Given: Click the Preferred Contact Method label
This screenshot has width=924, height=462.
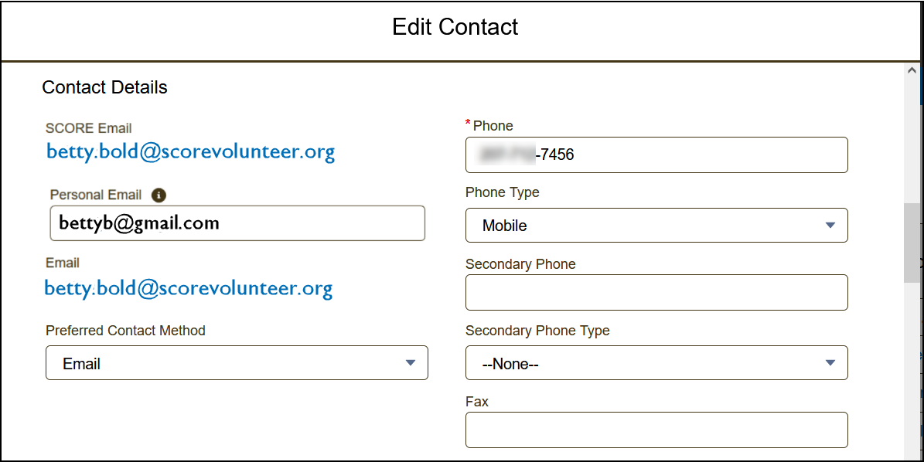Looking at the screenshot, I should pyautogui.click(x=125, y=331).
